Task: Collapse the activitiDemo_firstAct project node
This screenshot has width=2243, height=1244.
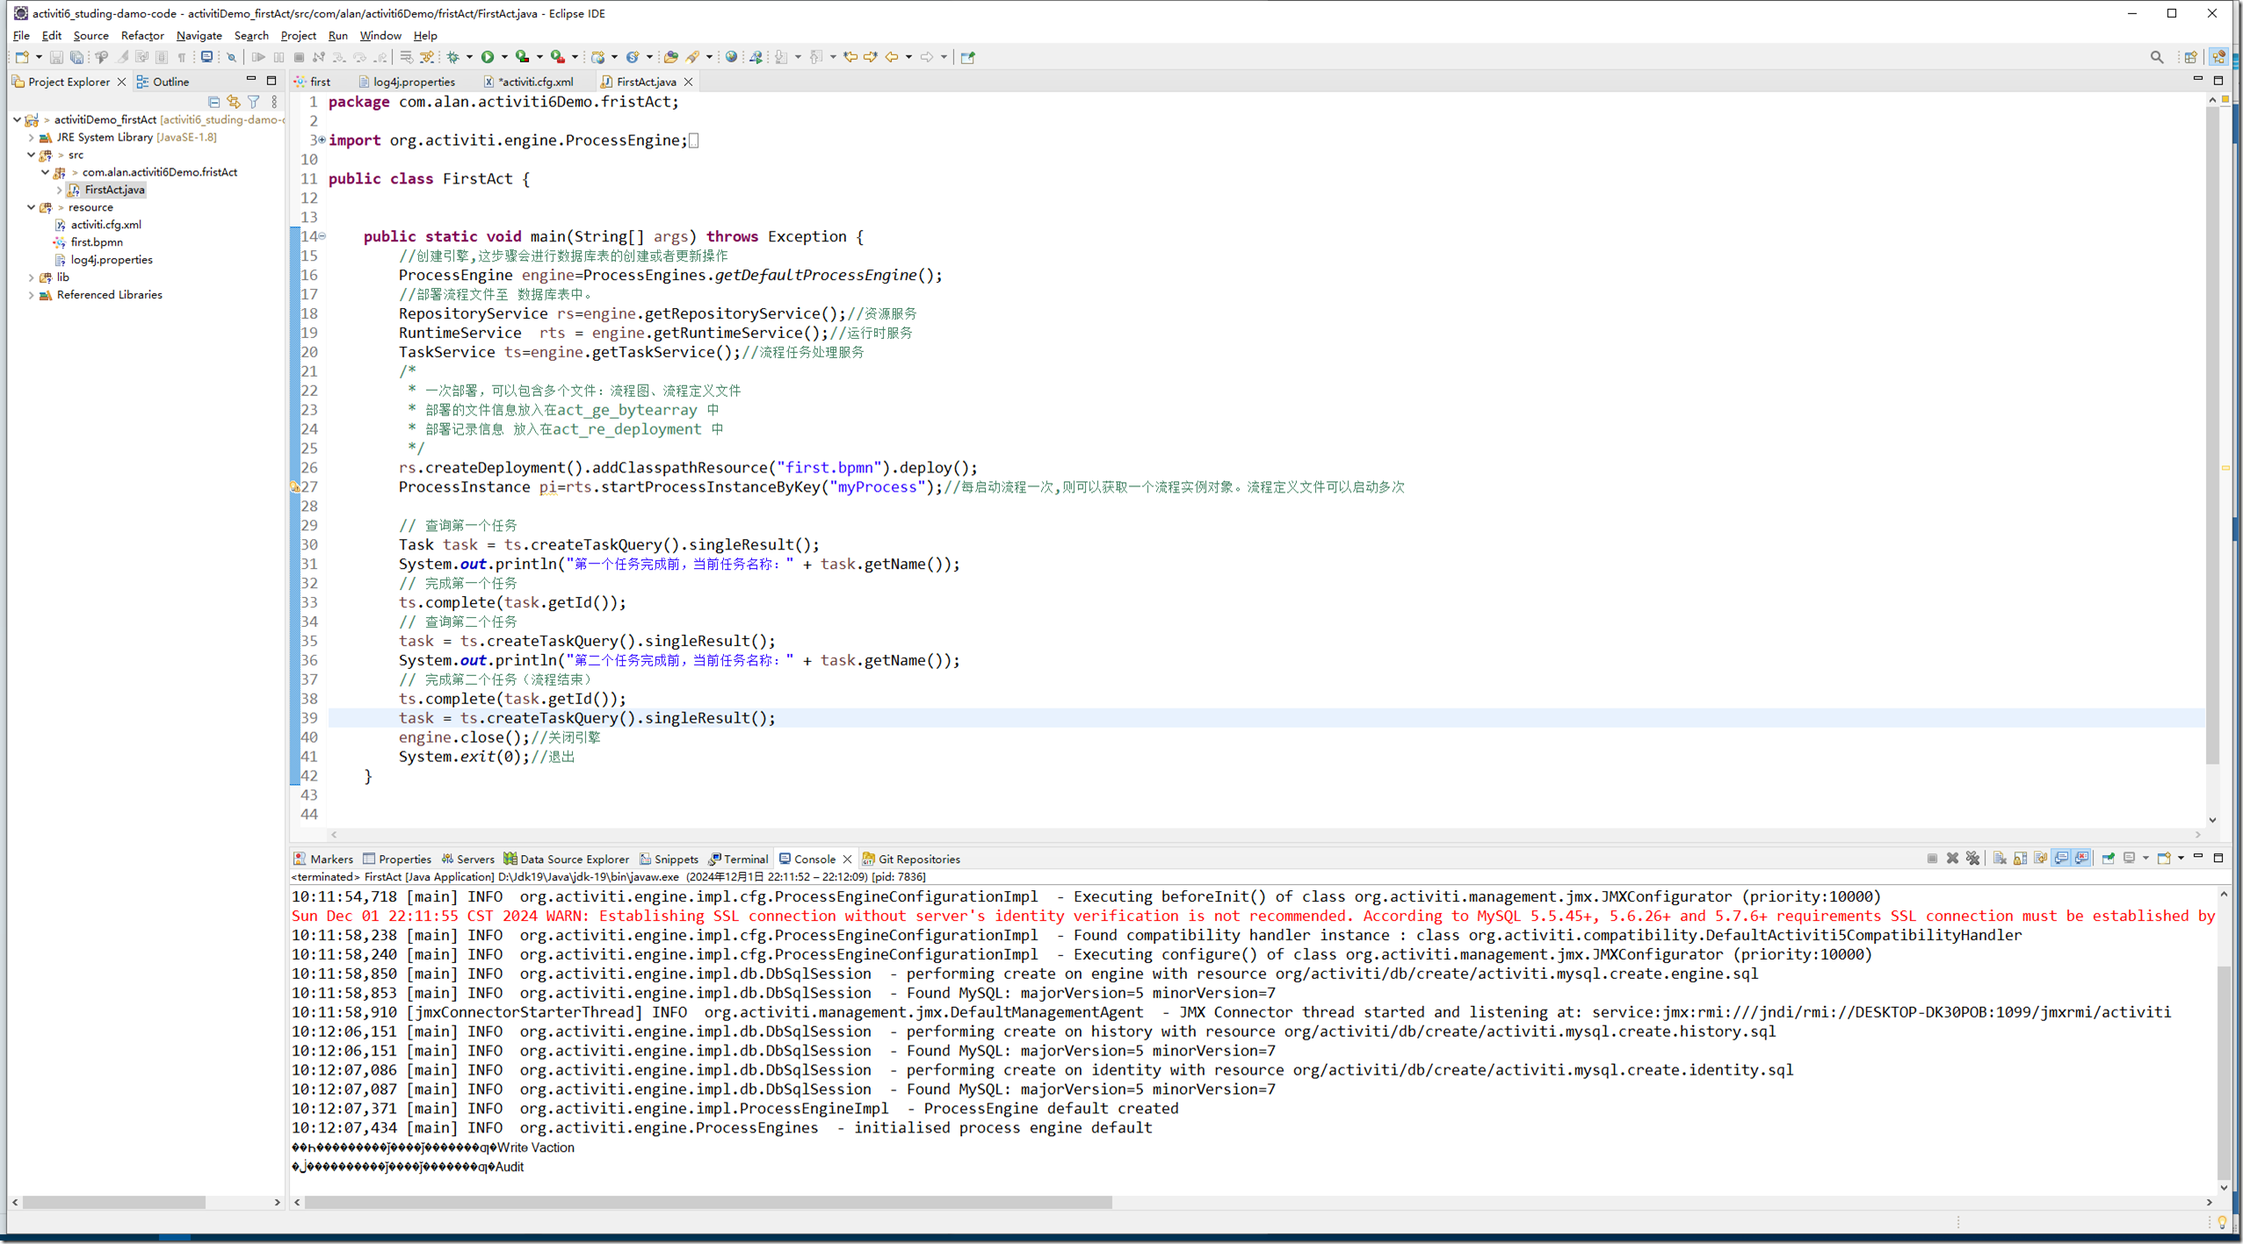Action: [x=18, y=119]
